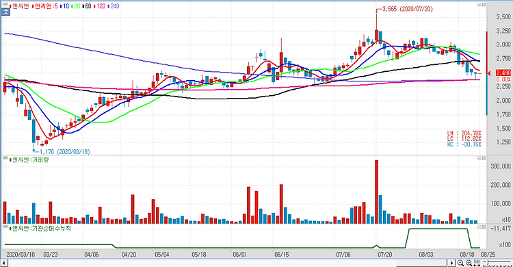Close the price chart pane
This screenshot has height=267, width=513.
click(484, 5)
